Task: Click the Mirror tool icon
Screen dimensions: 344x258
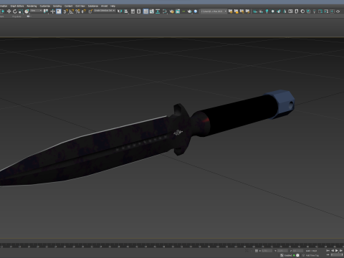Action: 120,11
